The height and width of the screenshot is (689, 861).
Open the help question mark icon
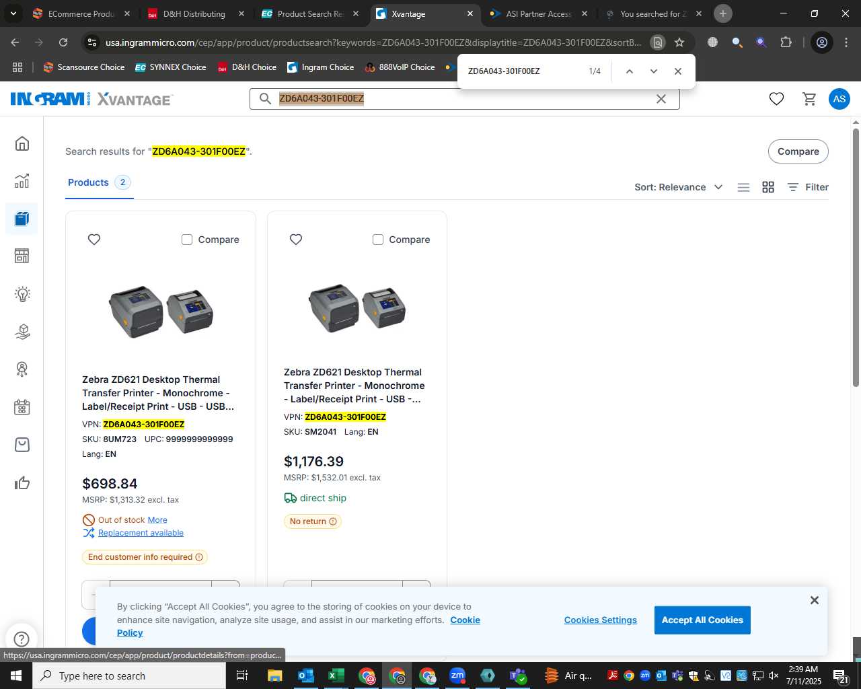[x=22, y=639]
